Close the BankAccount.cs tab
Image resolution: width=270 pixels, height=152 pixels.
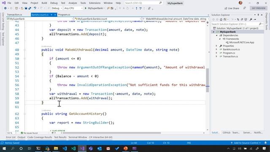pyautogui.click(x=55, y=15)
